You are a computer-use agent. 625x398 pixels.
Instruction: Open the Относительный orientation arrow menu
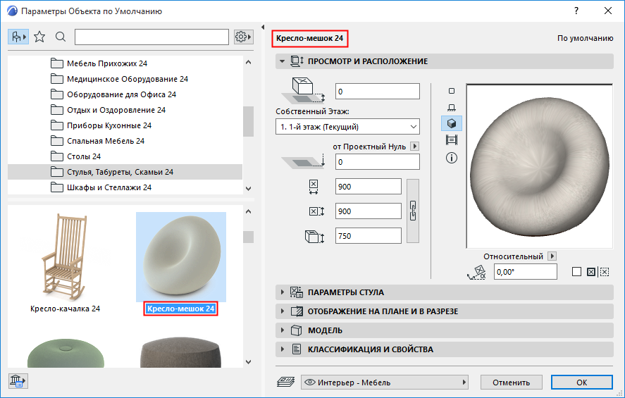click(552, 256)
